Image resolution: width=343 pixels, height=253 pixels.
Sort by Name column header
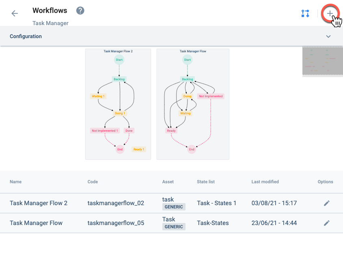click(15, 182)
